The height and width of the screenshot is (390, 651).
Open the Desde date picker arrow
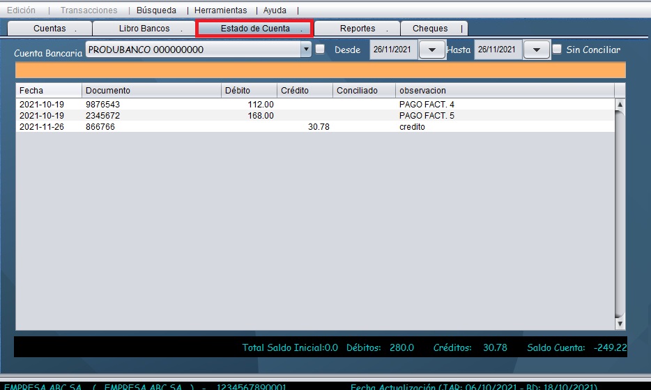pos(432,50)
